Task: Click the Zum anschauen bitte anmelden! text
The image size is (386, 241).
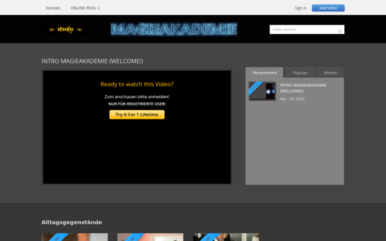Action: point(137,96)
